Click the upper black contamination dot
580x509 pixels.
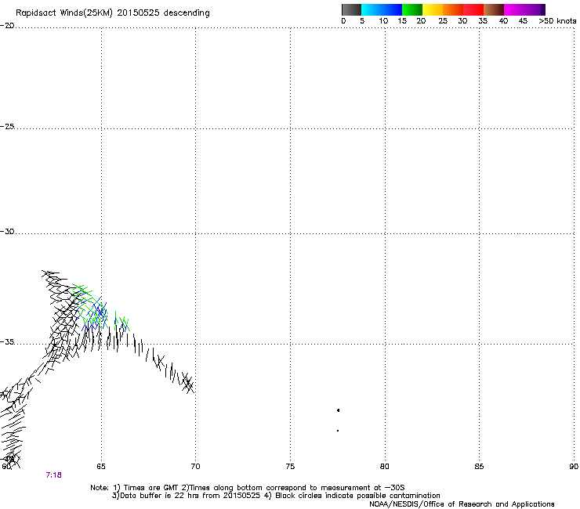pyautogui.click(x=338, y=410)
